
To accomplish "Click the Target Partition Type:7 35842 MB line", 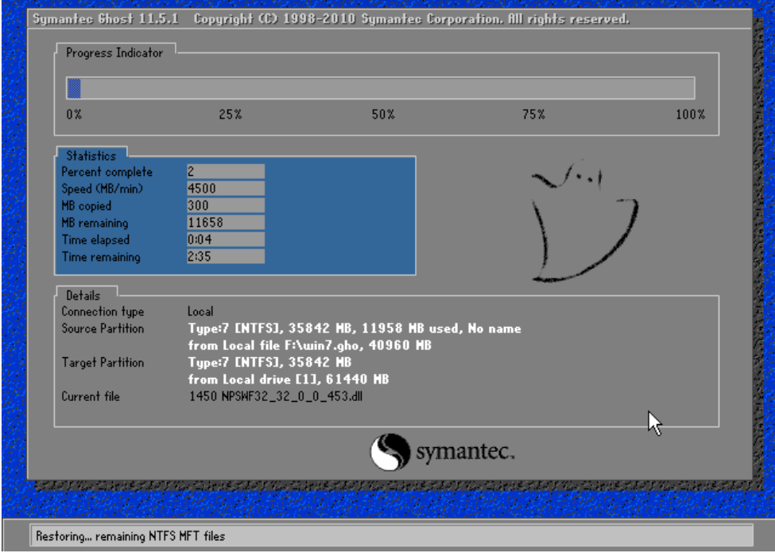I will (269, 363).
